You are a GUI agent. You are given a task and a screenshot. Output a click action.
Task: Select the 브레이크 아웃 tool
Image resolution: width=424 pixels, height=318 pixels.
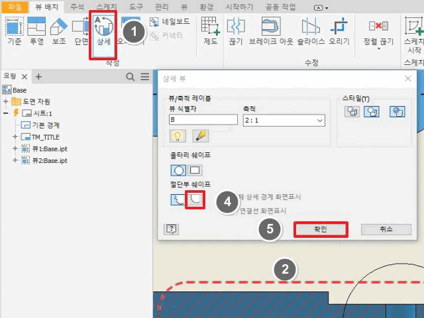tap(271, 31)
